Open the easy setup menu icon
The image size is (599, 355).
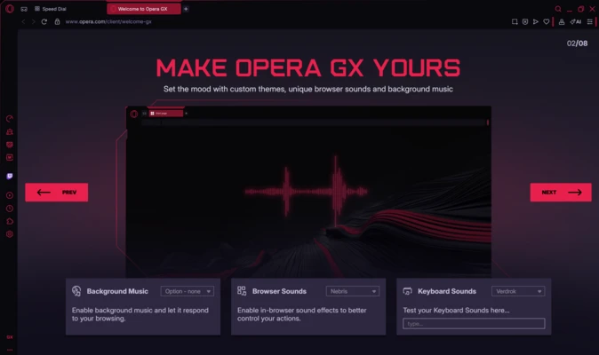click(x=590, y=21)
